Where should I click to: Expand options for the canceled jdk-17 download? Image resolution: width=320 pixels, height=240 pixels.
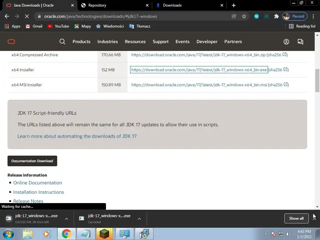click(x=139, y=219)
